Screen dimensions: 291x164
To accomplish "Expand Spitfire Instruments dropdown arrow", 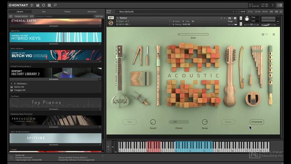I will coord(100,145).
